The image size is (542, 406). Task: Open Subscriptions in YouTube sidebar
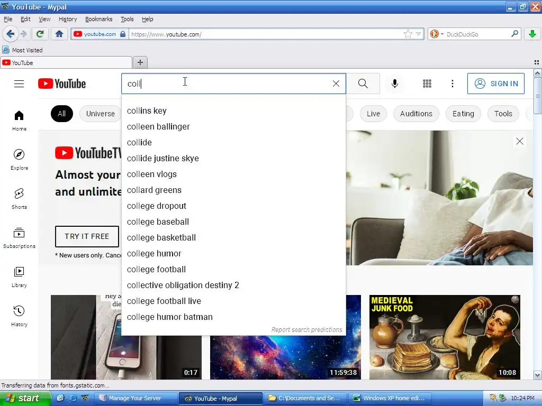point(19,238)
